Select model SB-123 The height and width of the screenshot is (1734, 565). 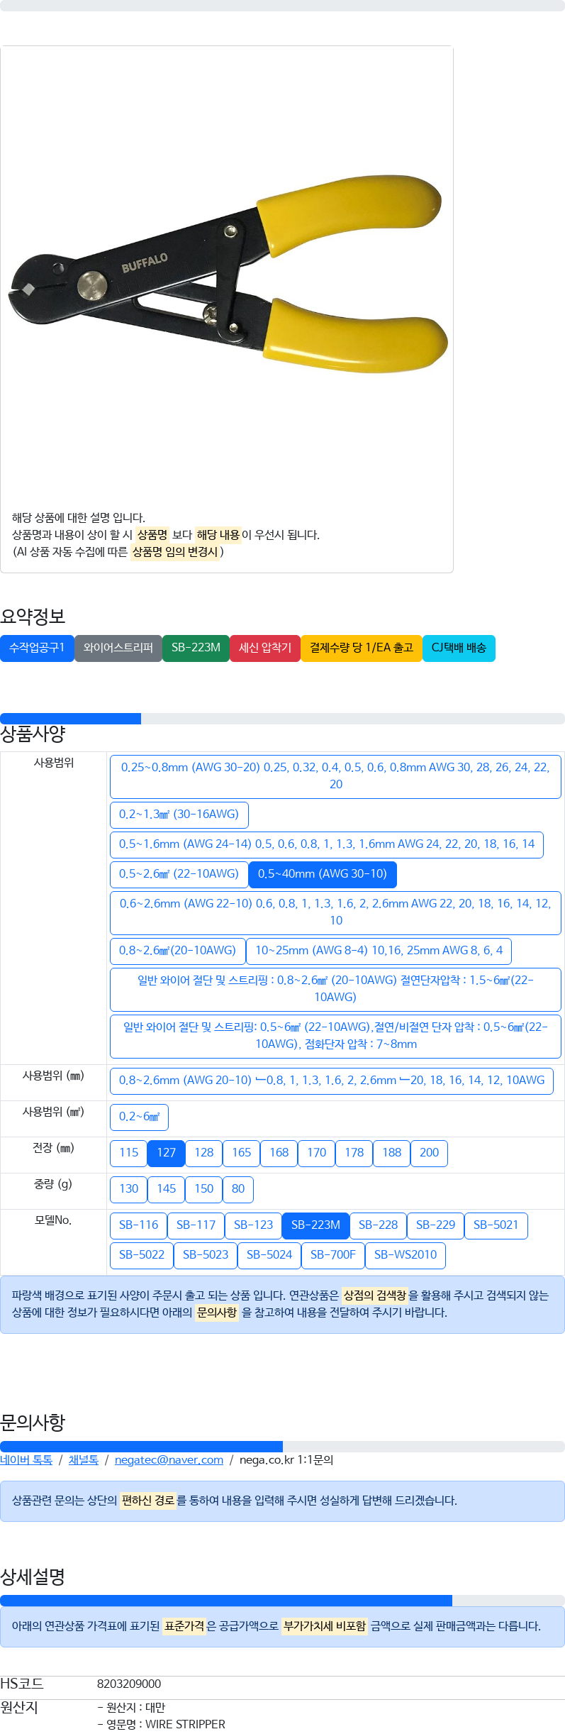(253, 1225)
